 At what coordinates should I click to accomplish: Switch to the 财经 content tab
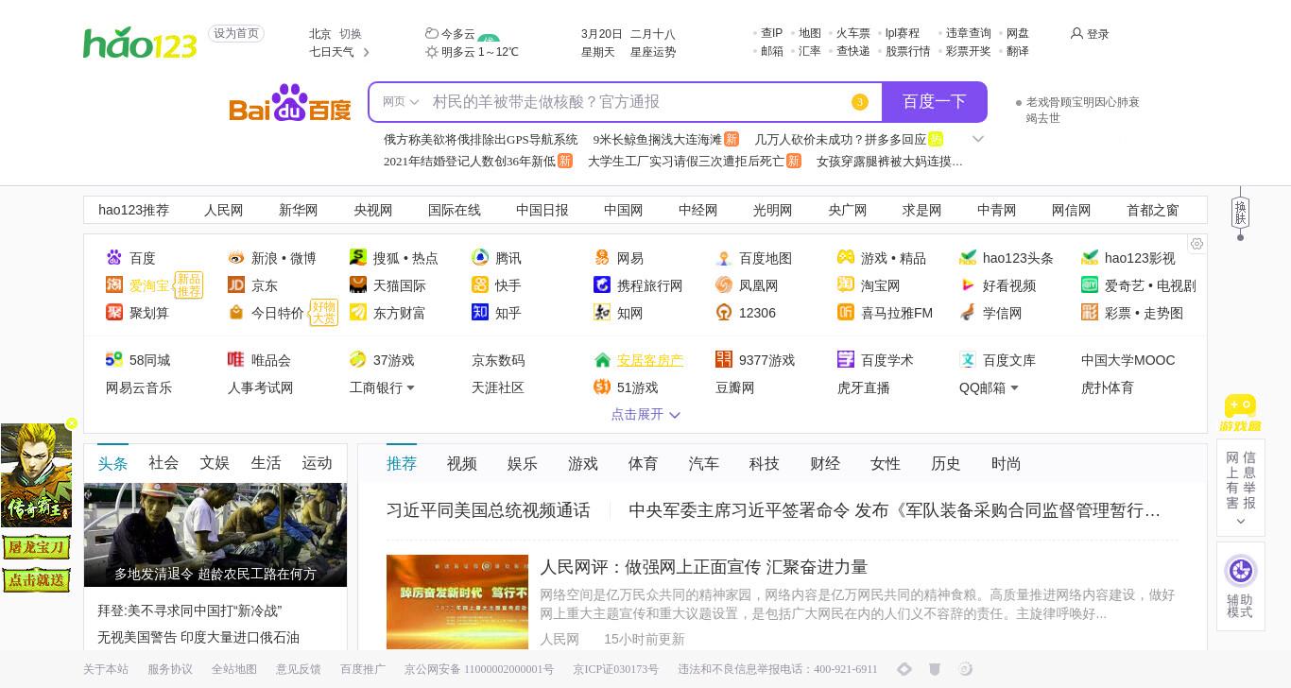[x=825, y=463]
